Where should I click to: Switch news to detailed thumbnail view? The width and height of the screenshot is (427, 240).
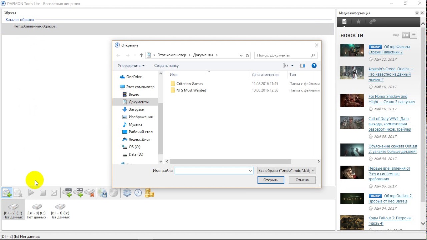[406, 35]
